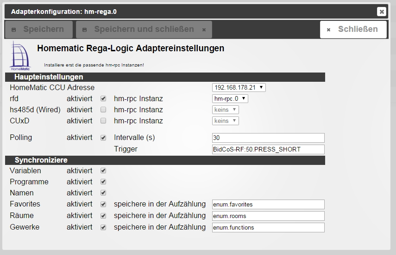Click Speichern und schließen button
Screen dimensions: 396x255
pyautogui.click(x=144, y=30)
